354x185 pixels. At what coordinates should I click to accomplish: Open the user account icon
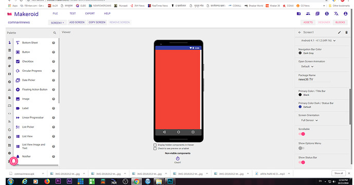click(x=345, y=14)
